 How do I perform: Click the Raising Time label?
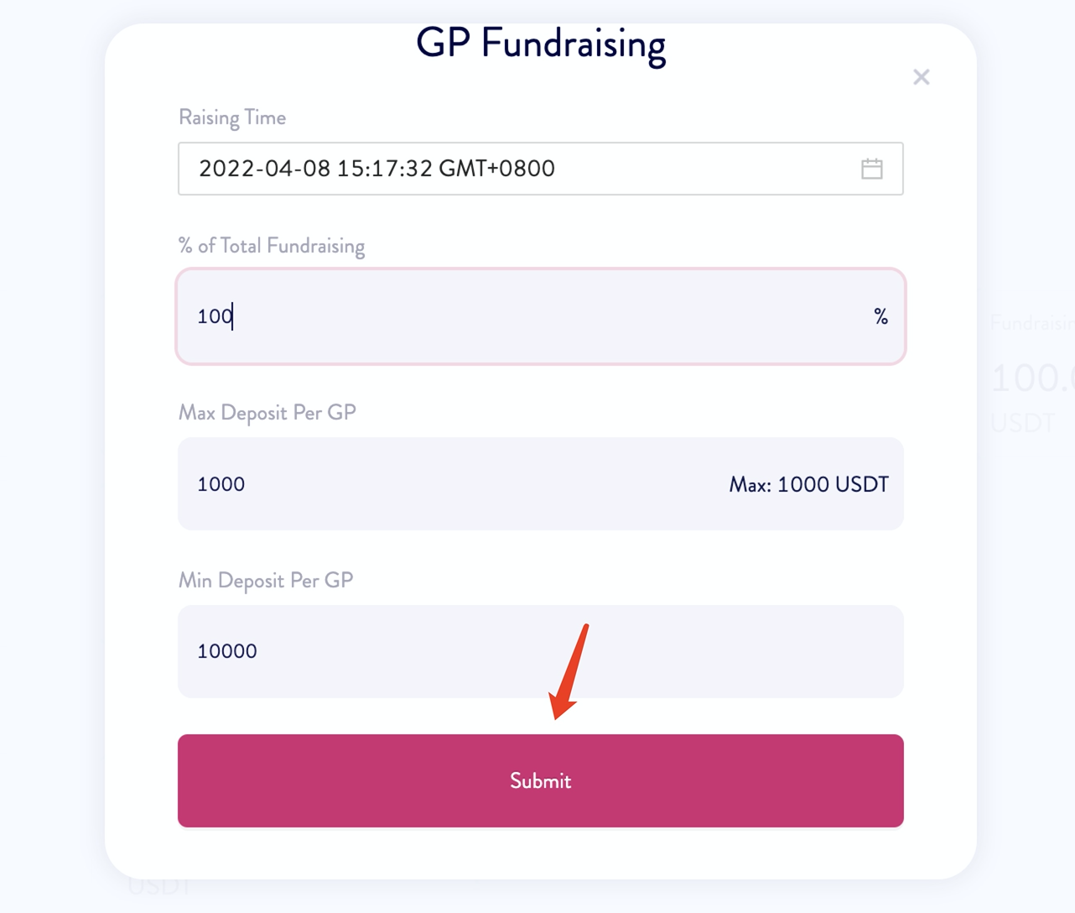point(232,117)
